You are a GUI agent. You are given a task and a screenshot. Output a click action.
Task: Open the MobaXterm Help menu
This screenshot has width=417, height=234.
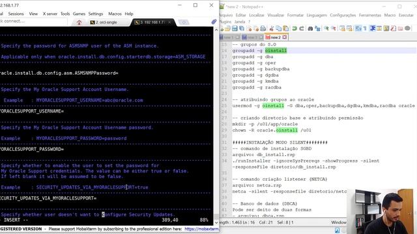tap(129, 14)
